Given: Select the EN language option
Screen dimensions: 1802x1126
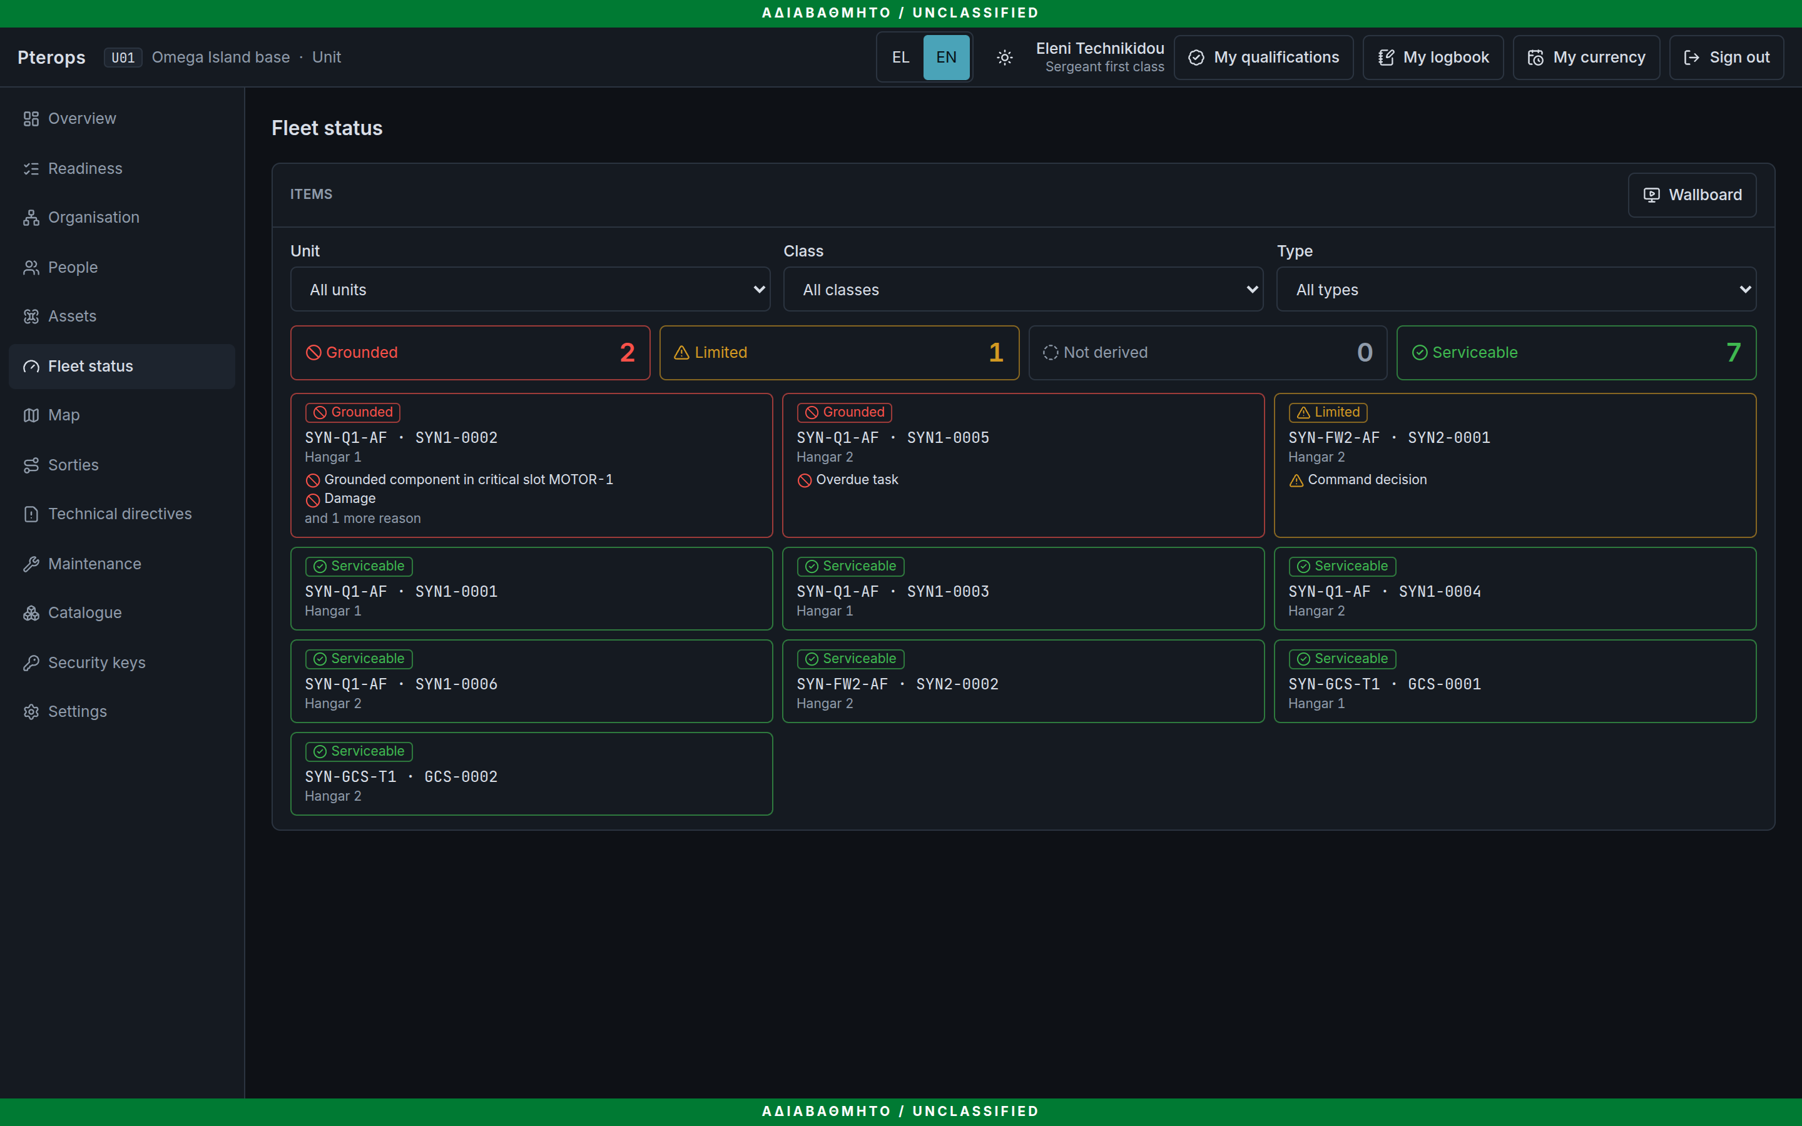Looking at the screenshot, I should click(x=947, y=58).
